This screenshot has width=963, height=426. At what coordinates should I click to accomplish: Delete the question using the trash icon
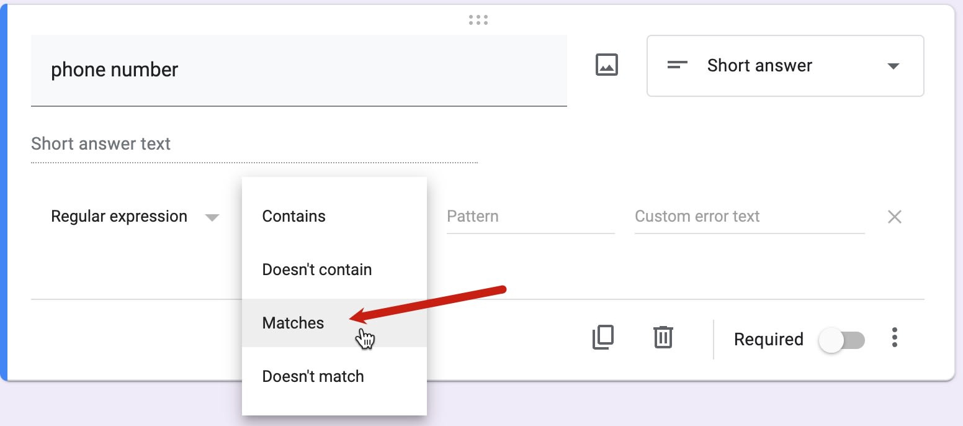[x=663, y=338]
